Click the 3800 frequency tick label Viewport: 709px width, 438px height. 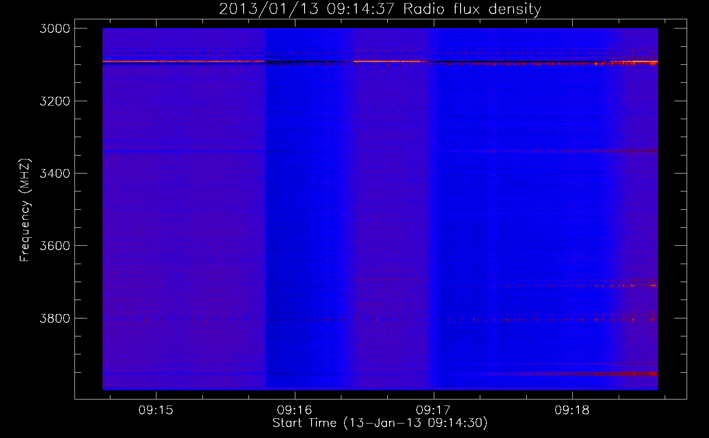55,318
